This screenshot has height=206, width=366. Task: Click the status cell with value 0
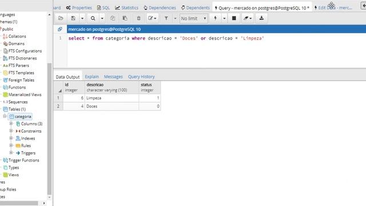click(x=150, y=106)
